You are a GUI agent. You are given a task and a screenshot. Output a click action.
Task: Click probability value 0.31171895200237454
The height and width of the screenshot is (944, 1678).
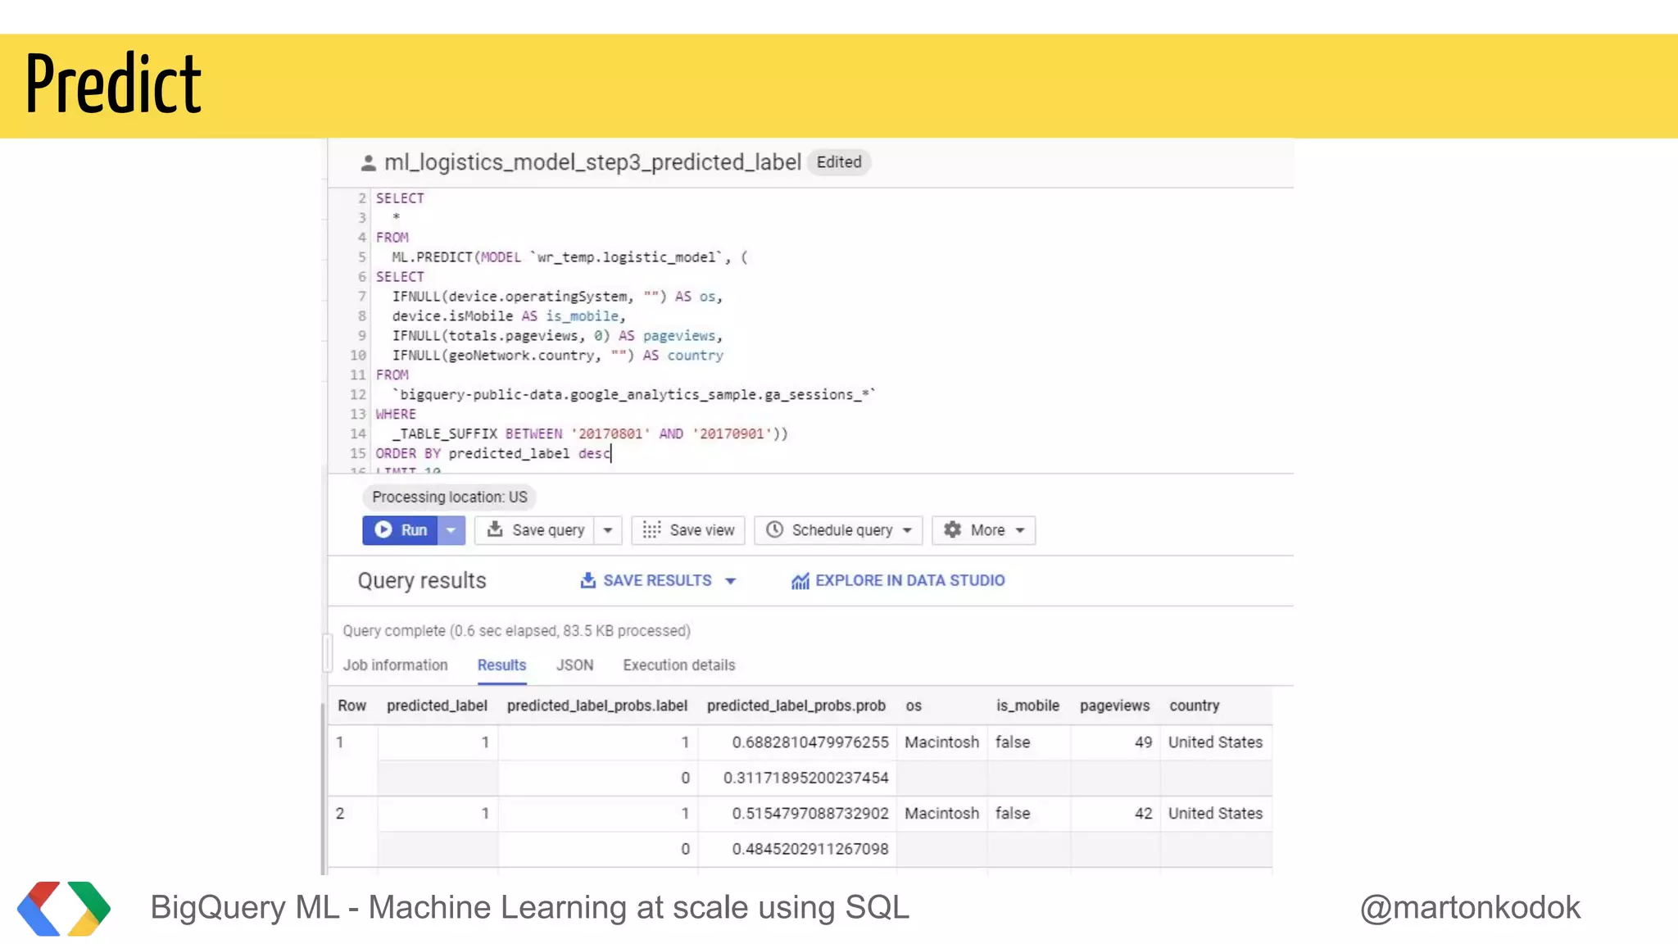[805, 778]
